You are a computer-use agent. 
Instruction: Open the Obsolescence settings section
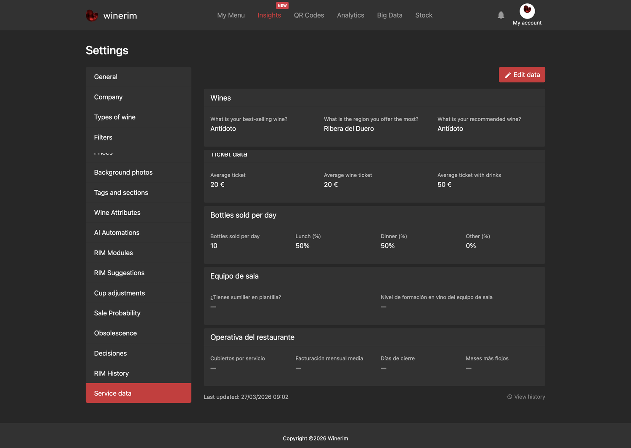tap(138, 333)
